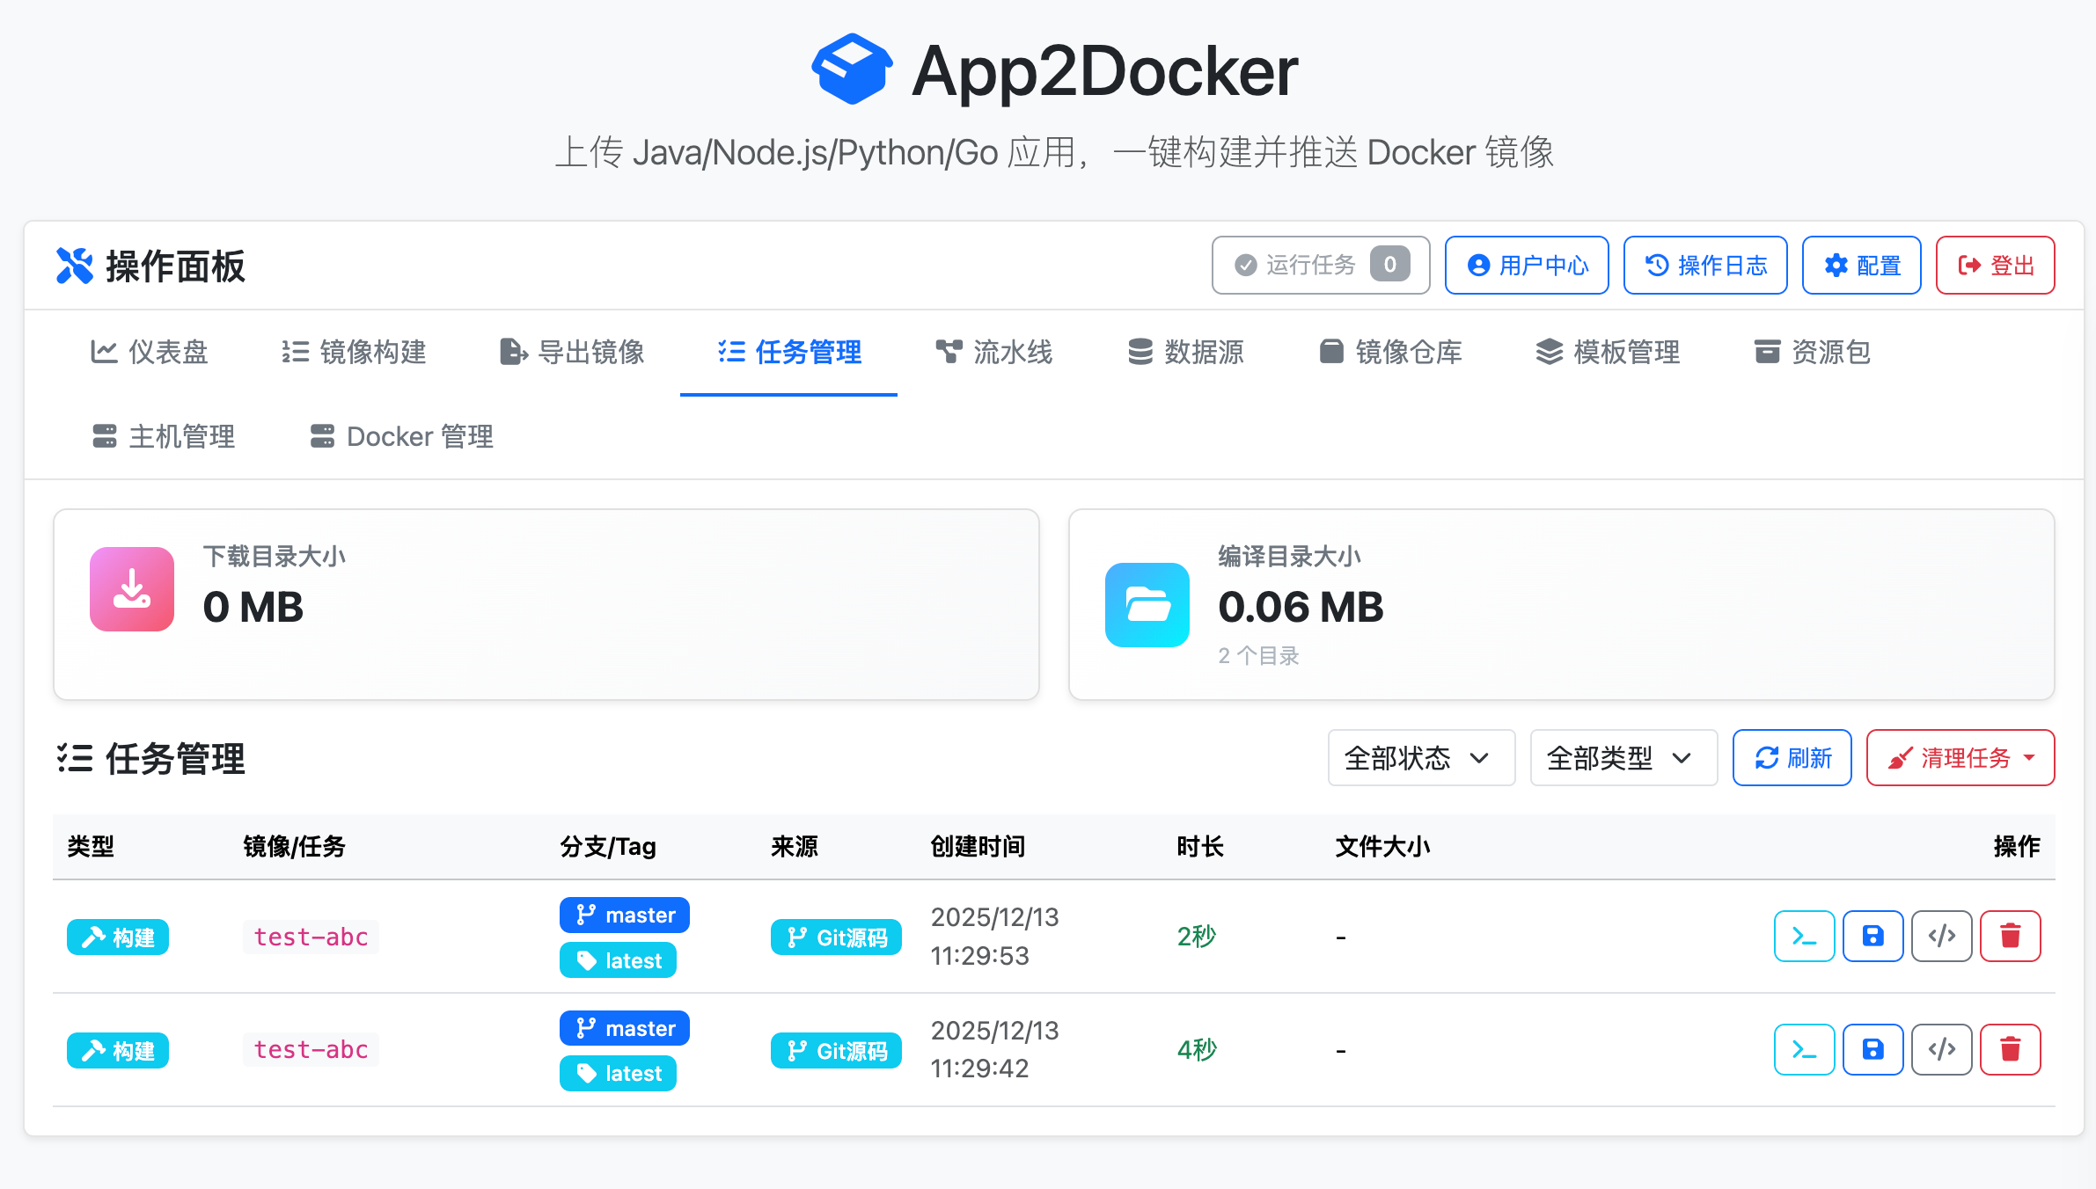Click trash icon on second task row

(x=2010, y=1049)
